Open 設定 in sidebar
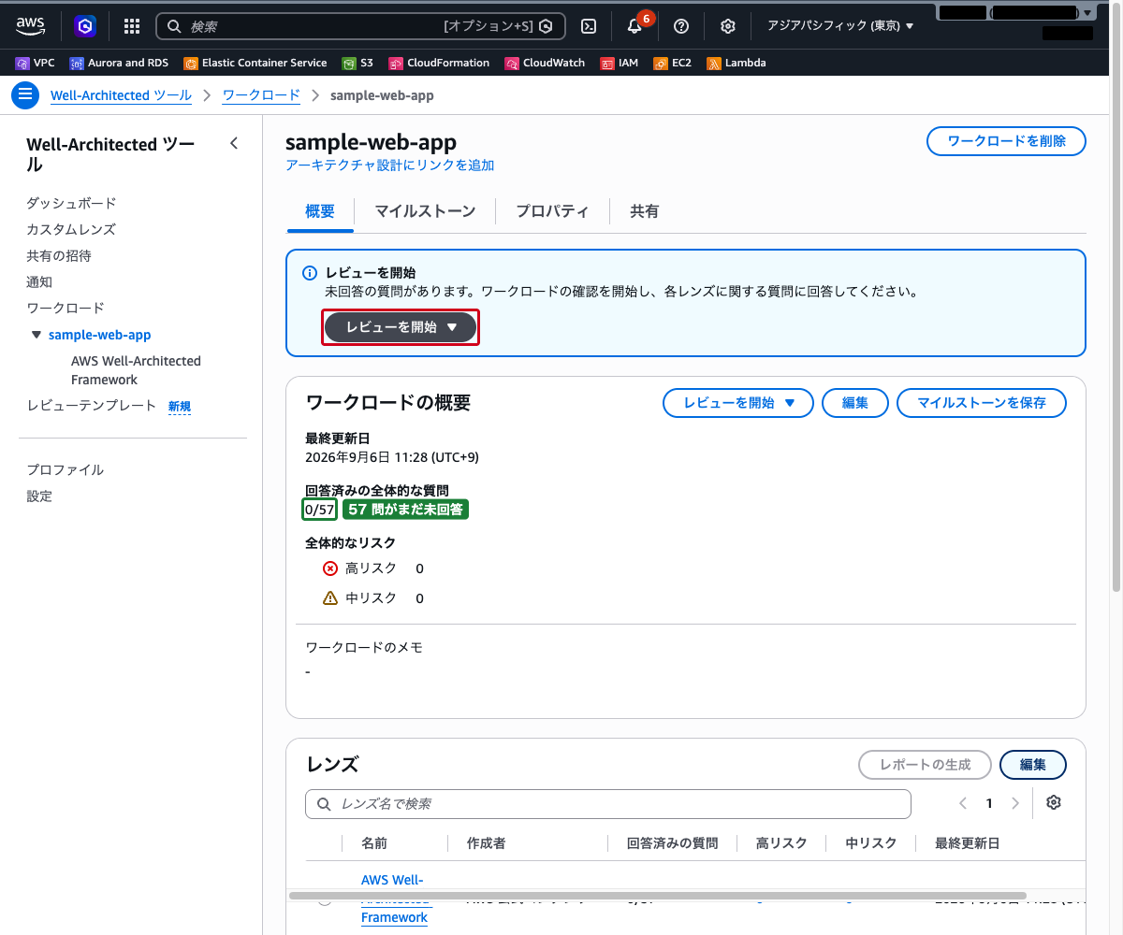 39,496
